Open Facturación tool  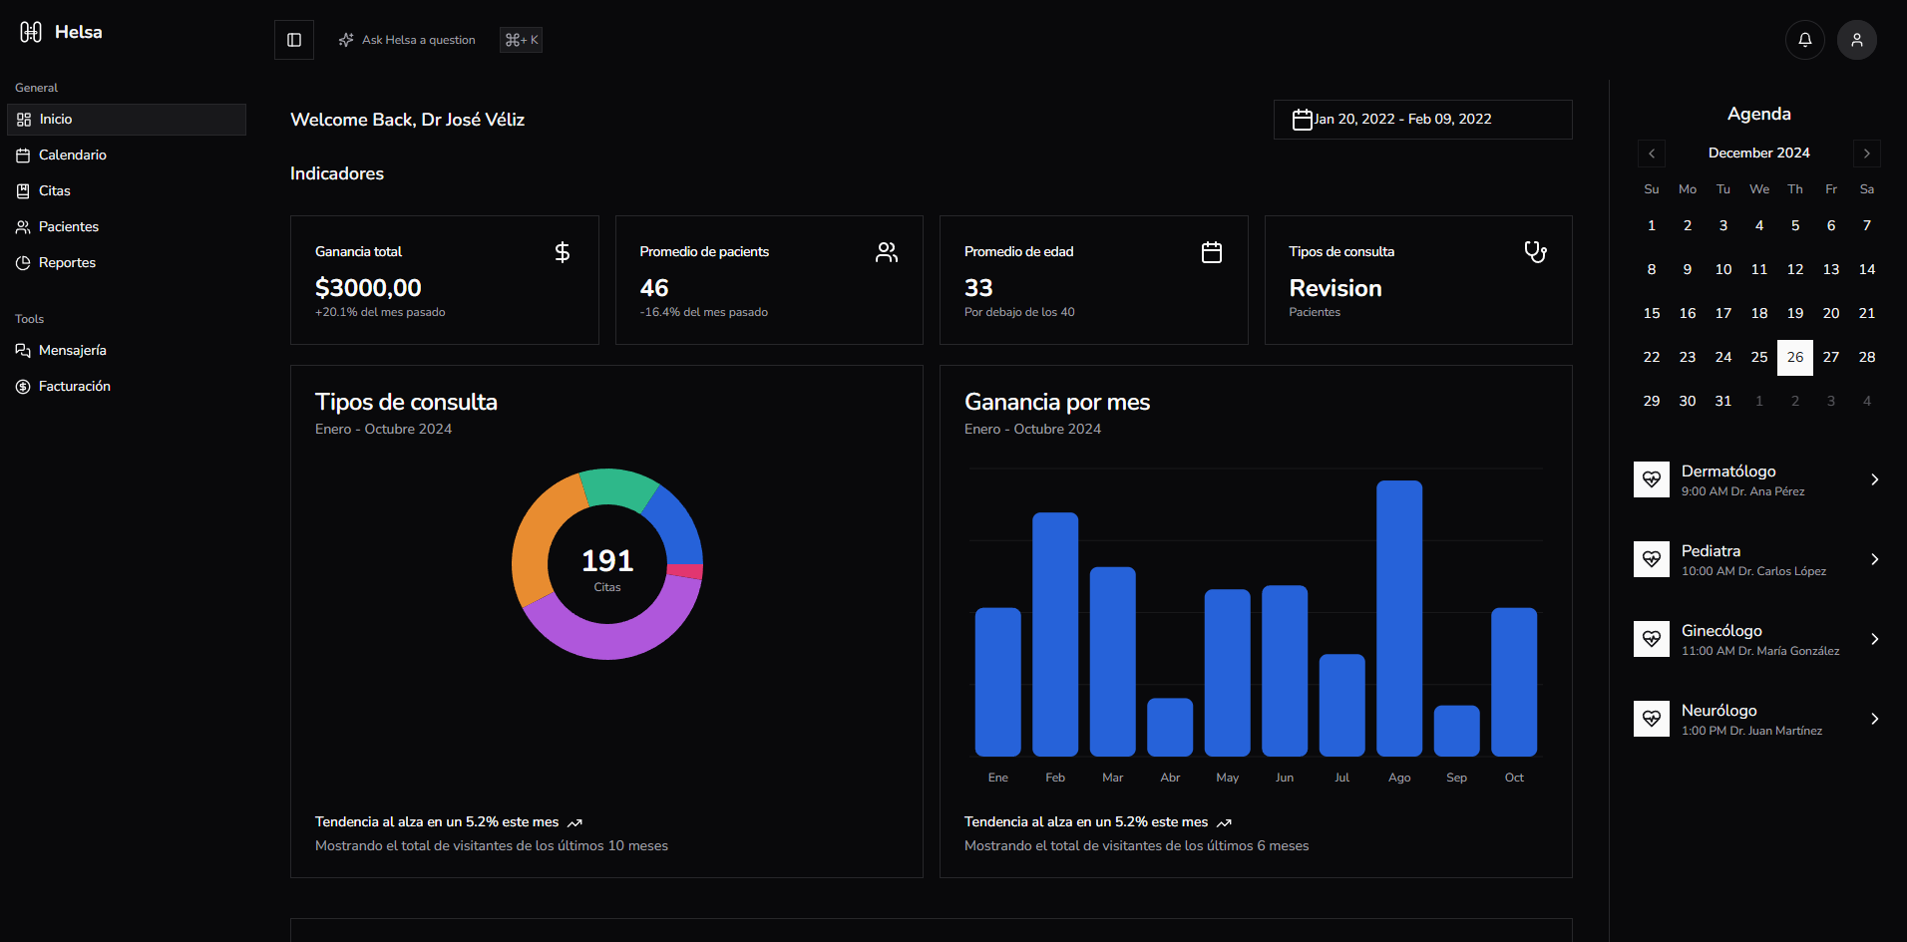tap(127, 387)
